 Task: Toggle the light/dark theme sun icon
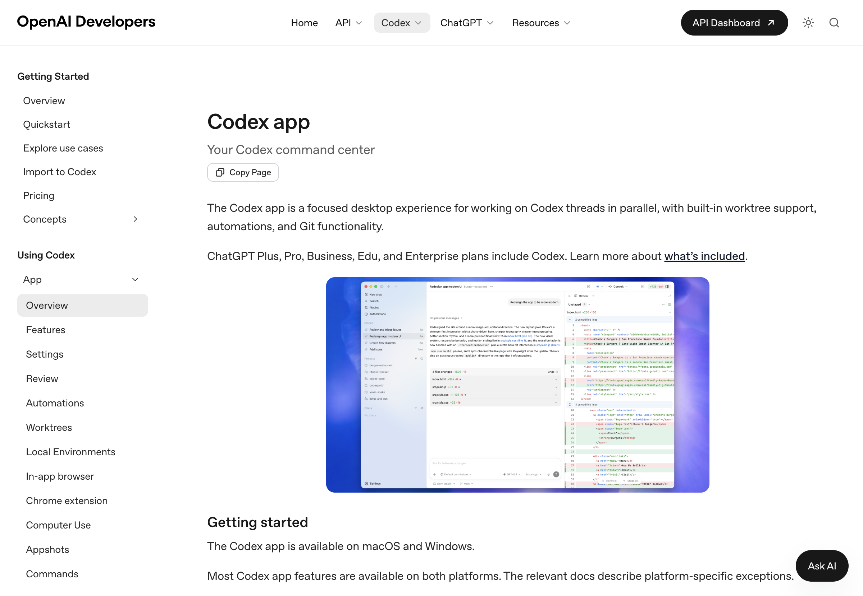[x=808, y=23]
